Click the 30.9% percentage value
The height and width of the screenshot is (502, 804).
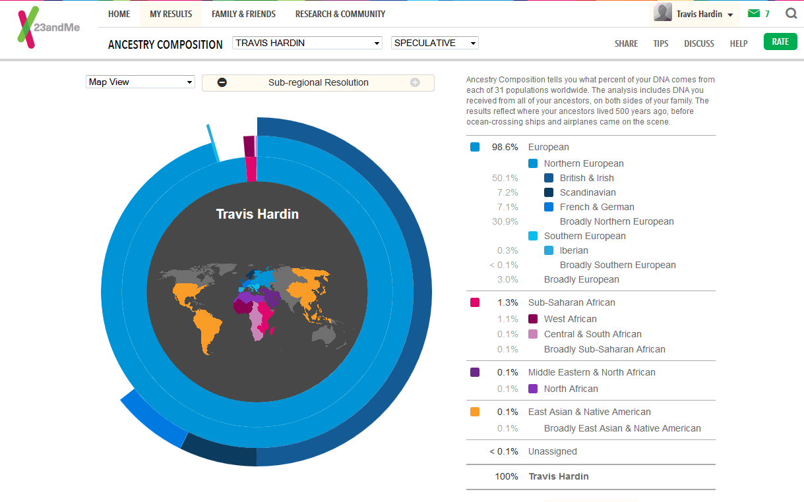tap(505, 221)
